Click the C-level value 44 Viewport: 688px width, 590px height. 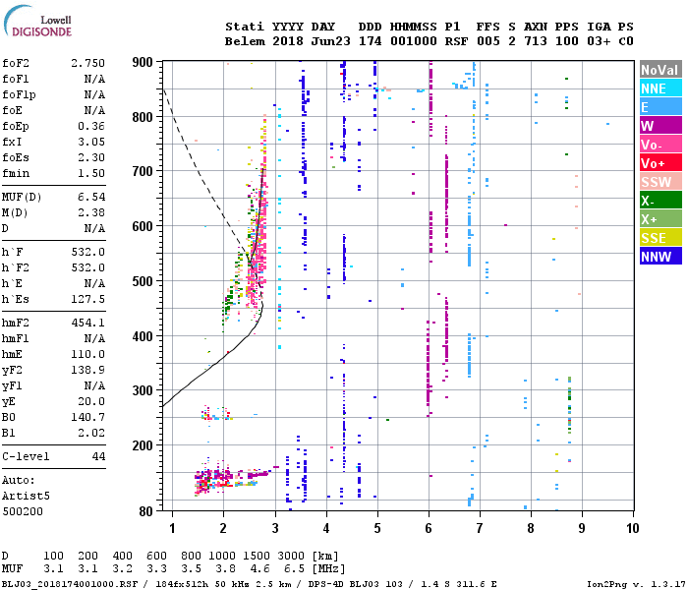pyautogui.click(x=98, y=456)
